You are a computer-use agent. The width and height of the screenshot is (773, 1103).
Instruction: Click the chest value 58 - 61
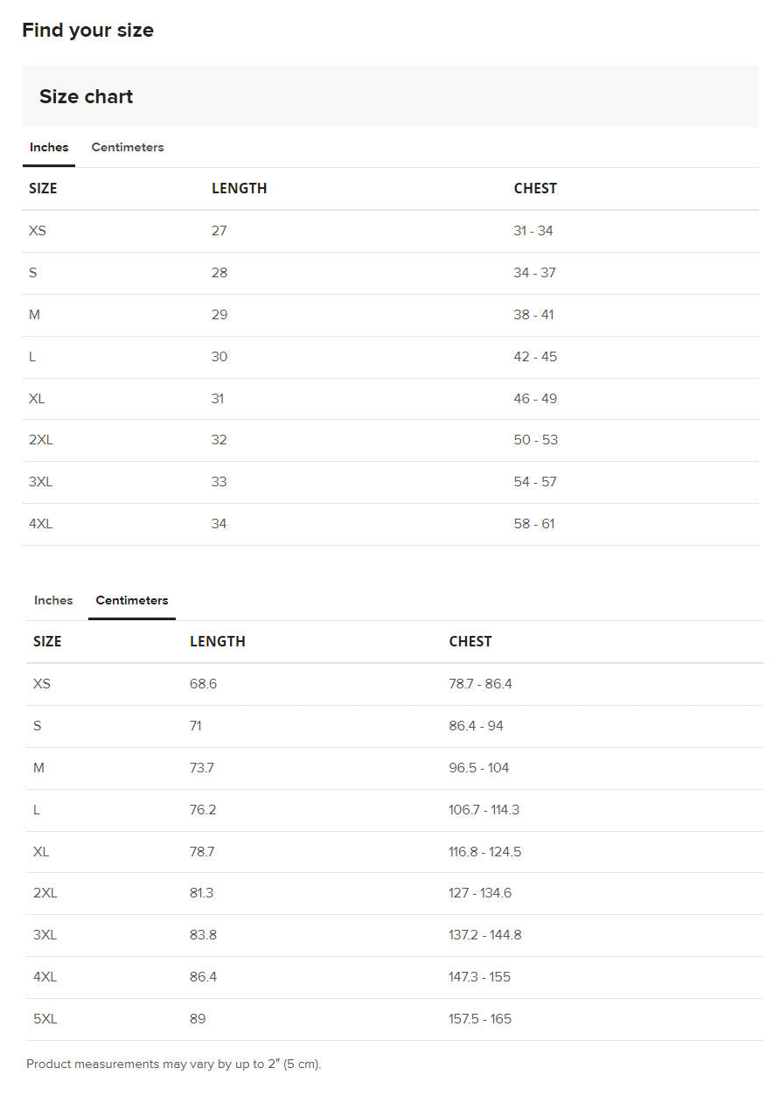click(x=534, y=524)
